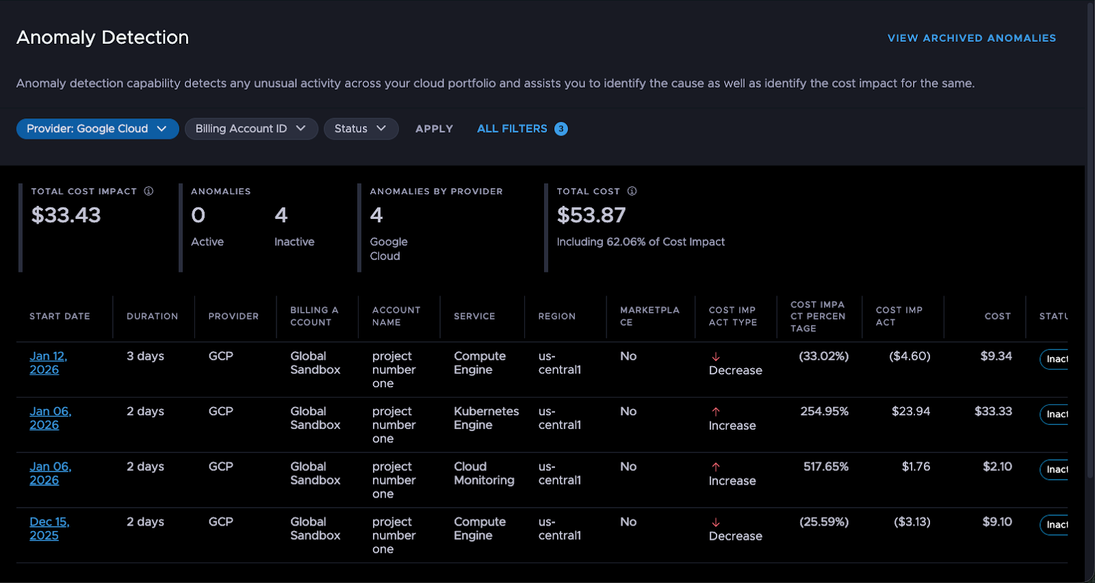Expand the Billing Account ID dropdown
This screenshot has width=1095, height=583.
(250, 129)
